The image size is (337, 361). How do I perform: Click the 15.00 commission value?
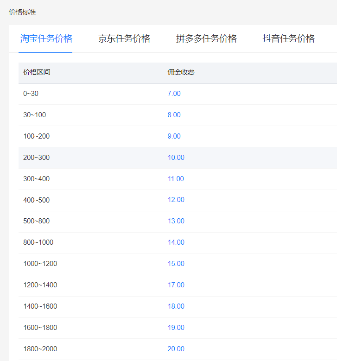pyautogui.click(x=176, y=264)
